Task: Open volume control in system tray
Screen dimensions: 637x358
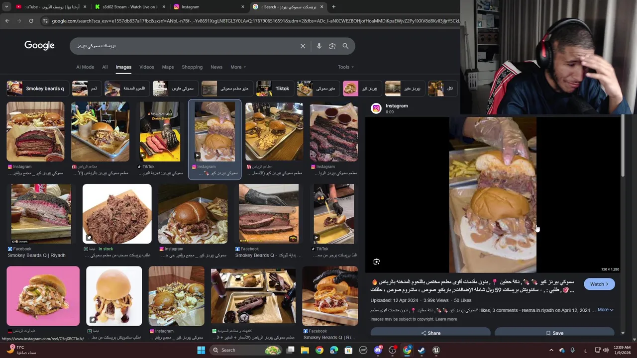Action: tap(606, 350)
